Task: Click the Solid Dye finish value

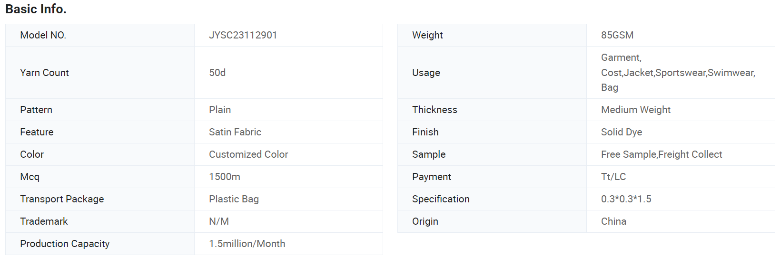Action: point(622,132)
